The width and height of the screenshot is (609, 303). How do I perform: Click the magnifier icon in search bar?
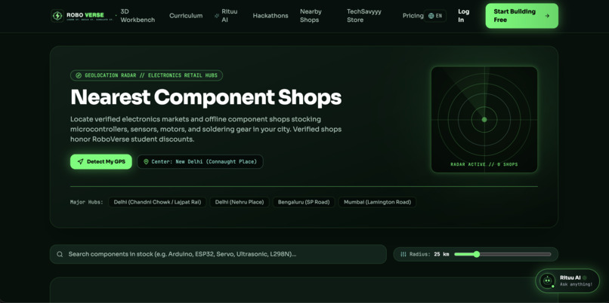click(x=60, y=254)
